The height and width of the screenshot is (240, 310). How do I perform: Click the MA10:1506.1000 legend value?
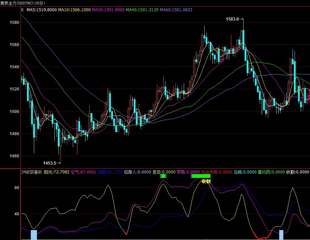[x=74, y=10]
